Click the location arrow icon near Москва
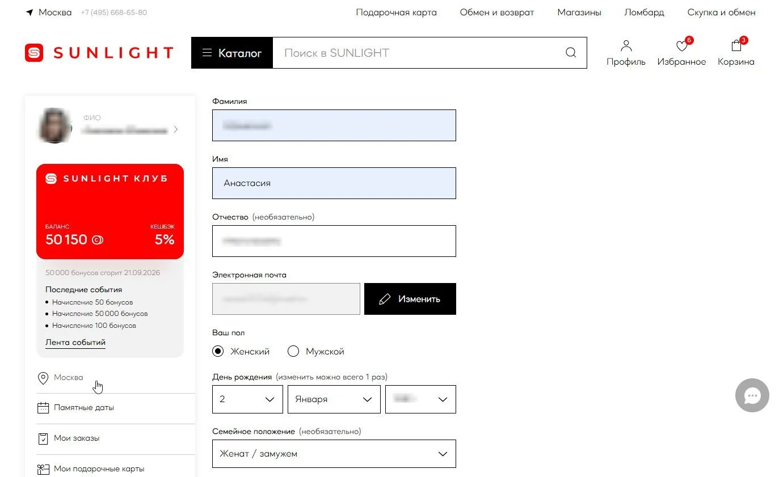This screenshot has height=477, width=779. click(x=30, y=12)
